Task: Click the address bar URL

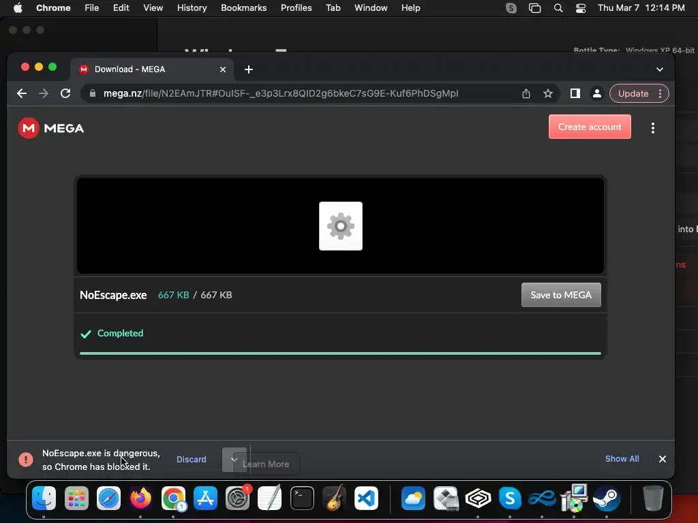Action: click(281, 93)
